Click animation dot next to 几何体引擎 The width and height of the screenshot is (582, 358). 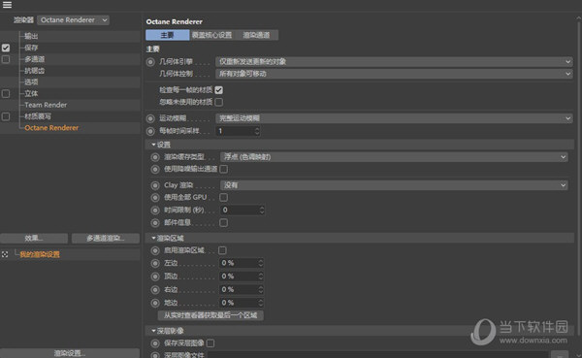[150, 62]
